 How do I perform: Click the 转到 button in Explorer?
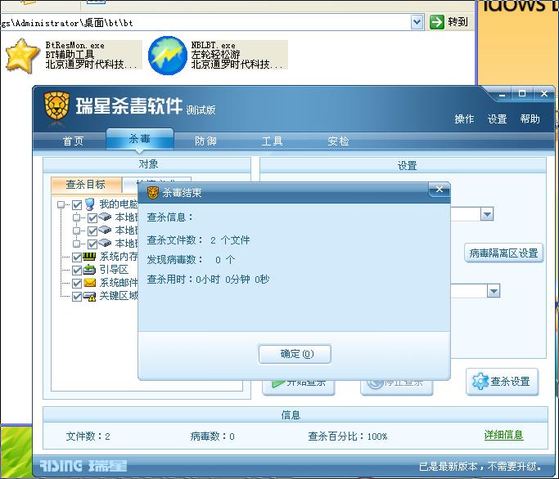[449, 22]
